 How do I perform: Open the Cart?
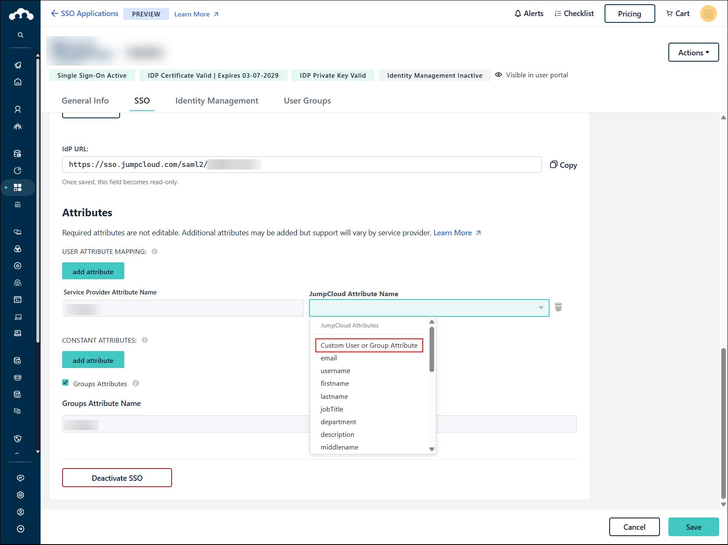coord(678,14)
